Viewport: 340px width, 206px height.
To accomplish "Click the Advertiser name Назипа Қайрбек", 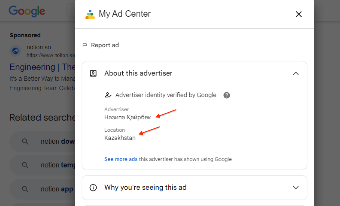I will 128,117.
